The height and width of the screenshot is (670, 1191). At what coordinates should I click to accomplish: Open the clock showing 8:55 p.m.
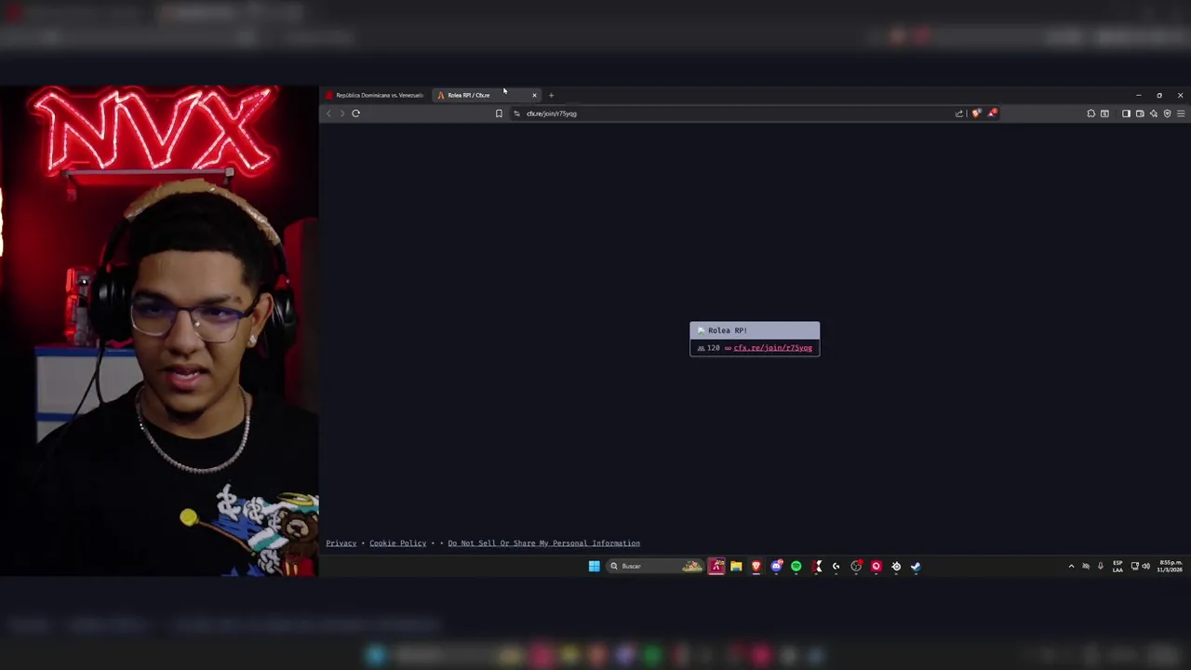(x=1170, y=566)
